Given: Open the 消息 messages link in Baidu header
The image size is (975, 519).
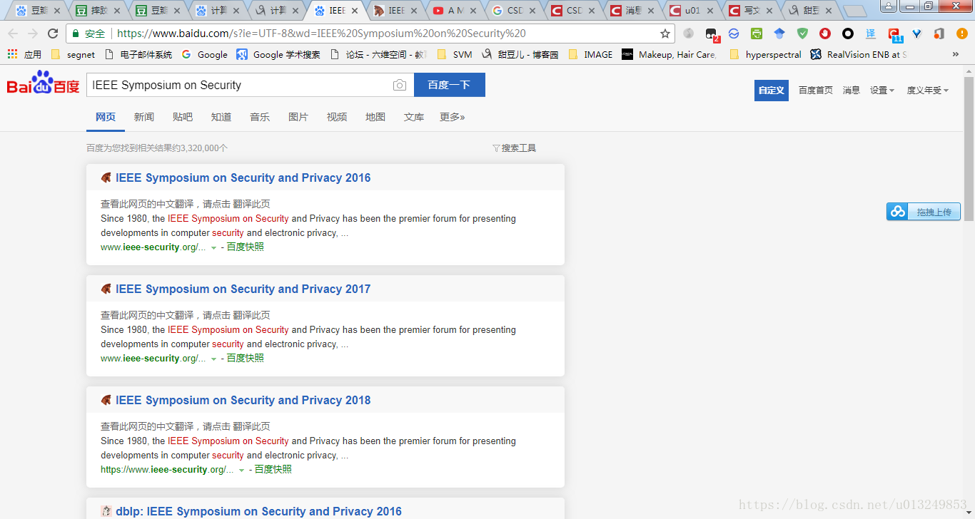Looking at the screenshot, I should (x=852, y=90).
